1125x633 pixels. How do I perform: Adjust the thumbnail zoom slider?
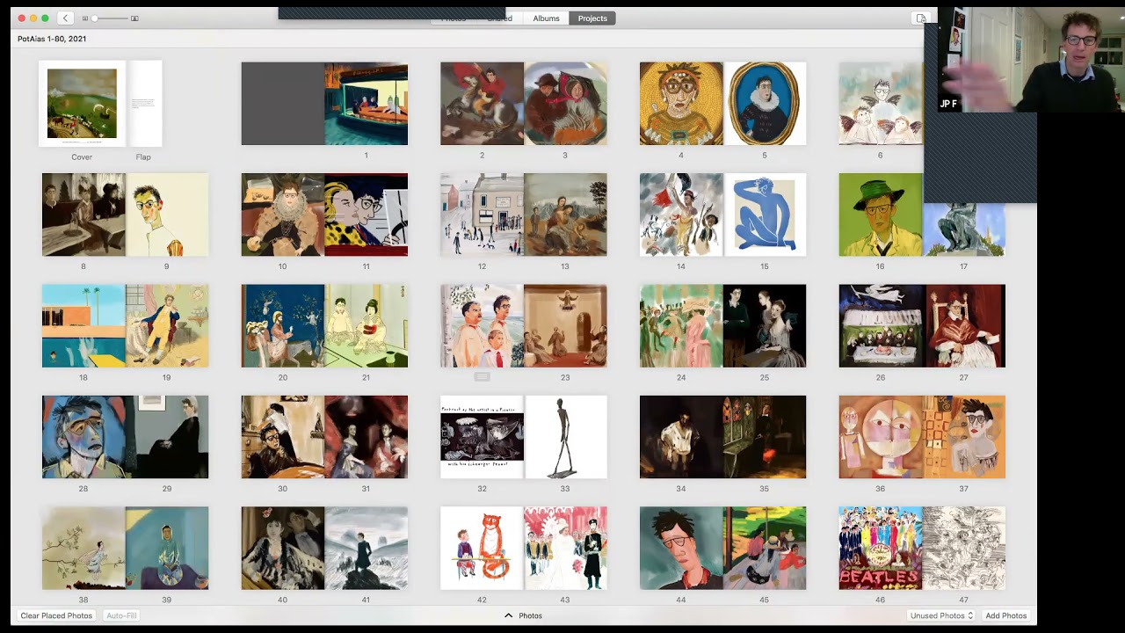109,18
